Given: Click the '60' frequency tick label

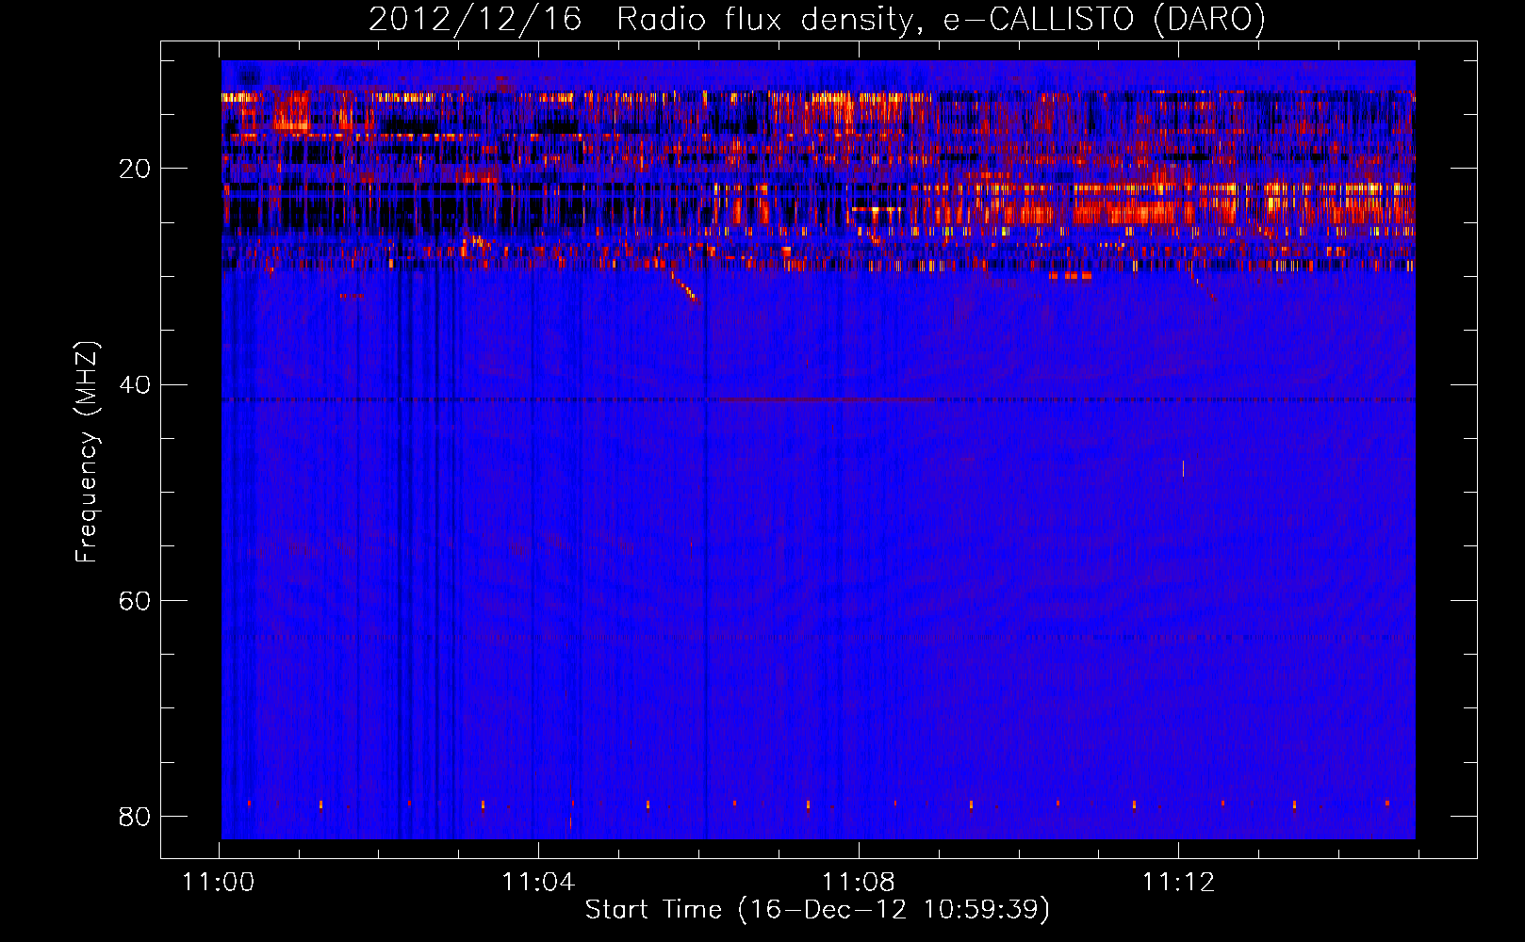Looking at the screenshot, I should coord(135,600).
